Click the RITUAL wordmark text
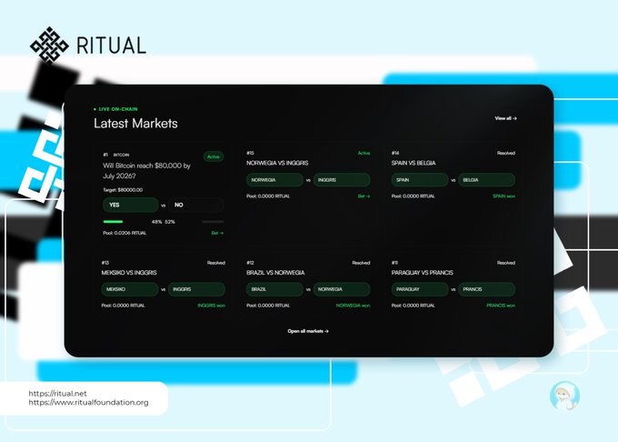The image size is (618, 442). point(111,45)
